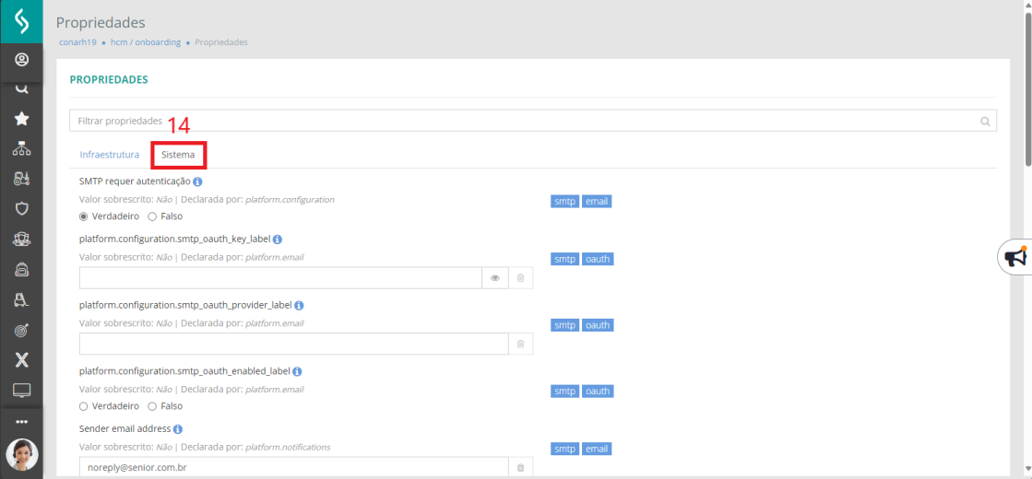Click the smtp_oauth_provider_label input field
The width and height of the screenshot is (1032, 479).
click(x=293, y=344)
